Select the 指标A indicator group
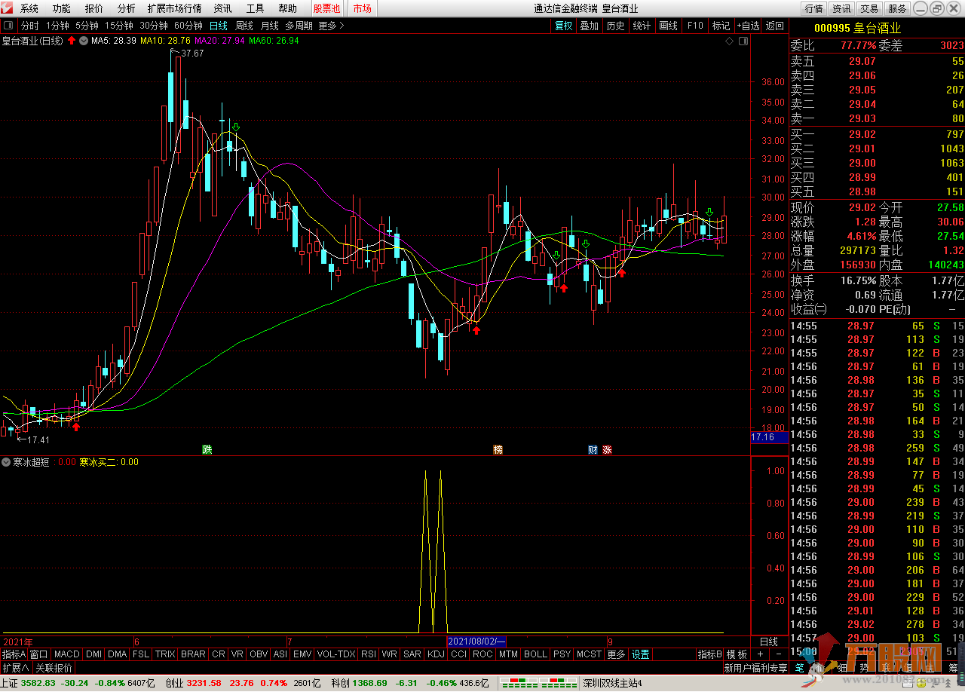The image size is (965, 692). coord(14,654)
